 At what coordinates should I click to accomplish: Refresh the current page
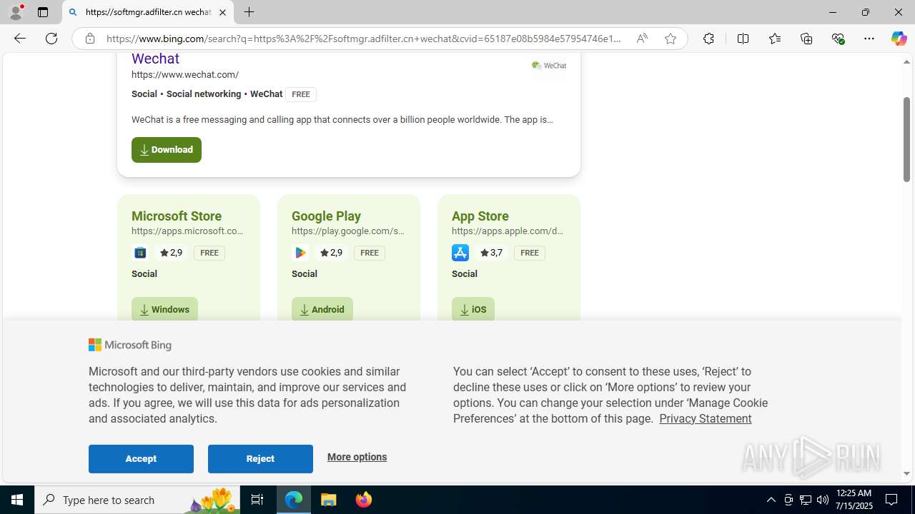click(51, 39)
